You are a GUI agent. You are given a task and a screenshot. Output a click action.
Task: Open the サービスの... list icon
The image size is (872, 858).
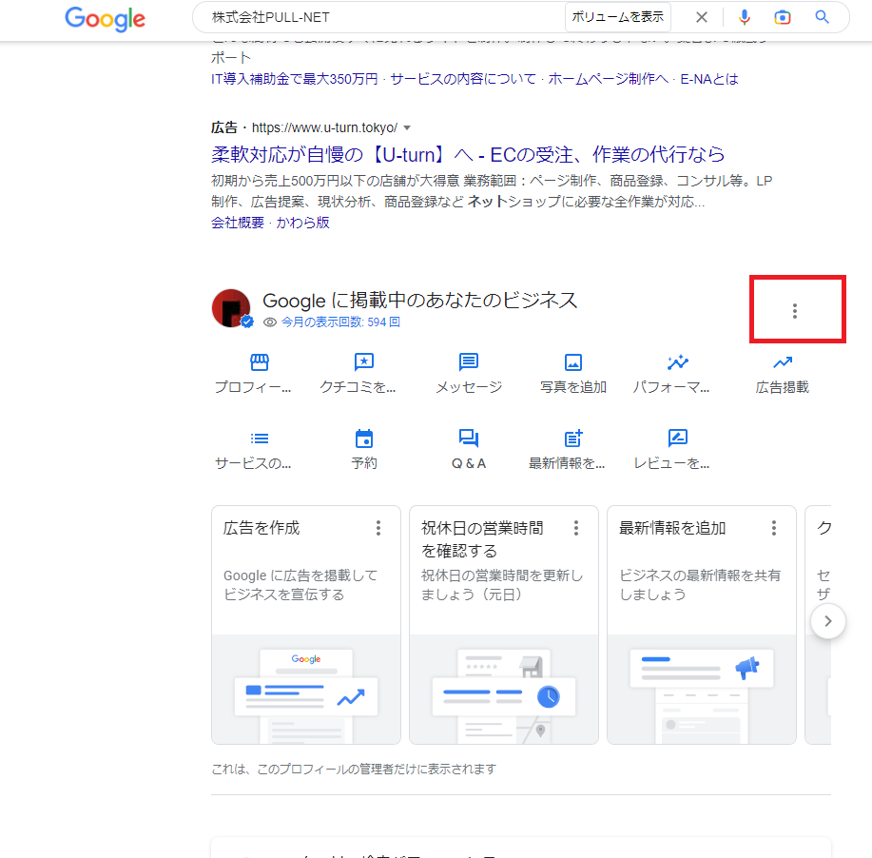click(x=260, y=439)
